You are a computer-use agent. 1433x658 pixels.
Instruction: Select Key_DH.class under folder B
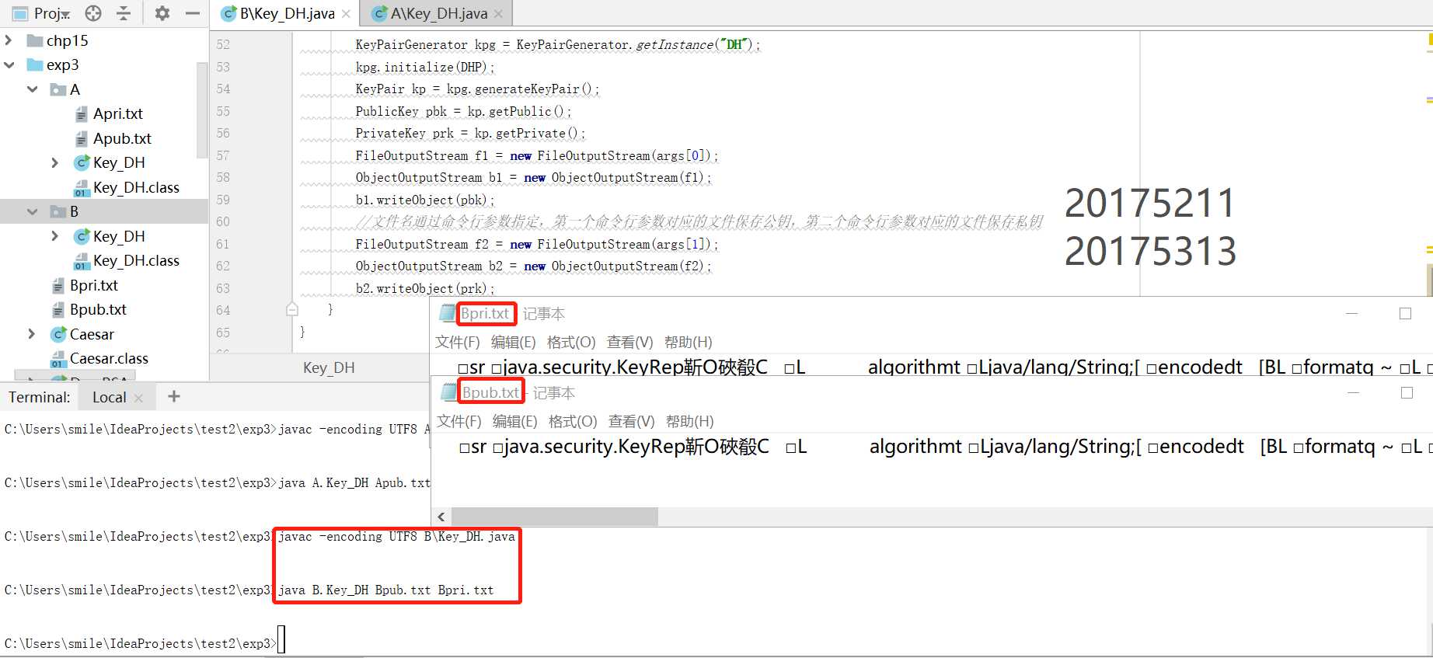(x=136, y=260)
